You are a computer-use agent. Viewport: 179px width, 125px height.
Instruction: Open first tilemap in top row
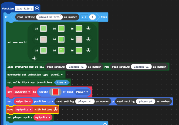click(x=43, y=28)
